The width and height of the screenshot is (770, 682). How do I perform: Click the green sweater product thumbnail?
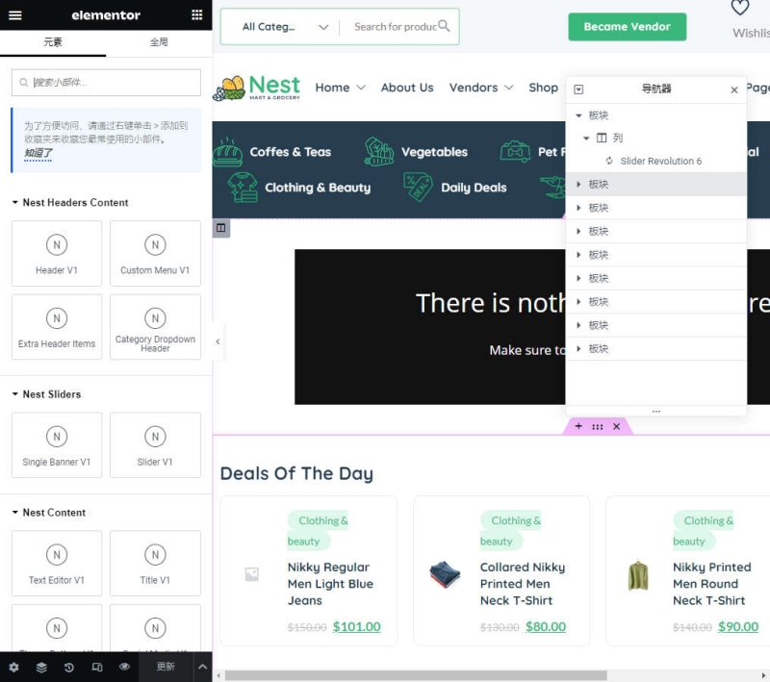[x=638, y=575]
